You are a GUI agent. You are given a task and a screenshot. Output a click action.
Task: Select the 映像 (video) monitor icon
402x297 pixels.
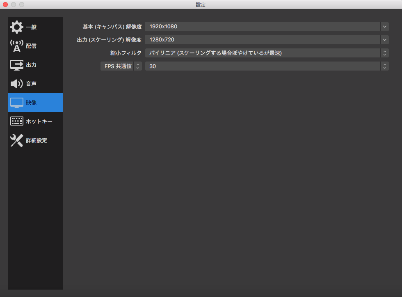pyautogui.click(x=16, y=102)
